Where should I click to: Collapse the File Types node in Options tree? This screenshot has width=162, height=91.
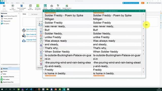click(x=38, y=25)
